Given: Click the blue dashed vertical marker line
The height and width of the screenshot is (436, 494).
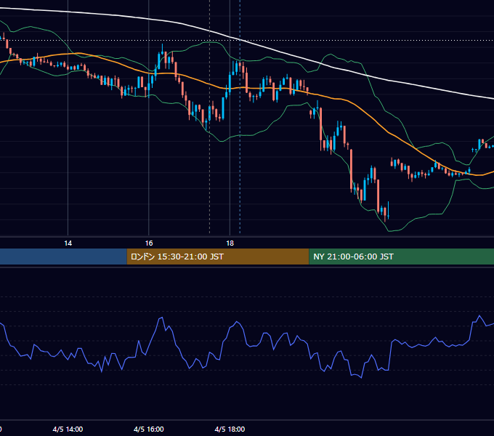Looking at the screenshot, I should click(240, 117).
